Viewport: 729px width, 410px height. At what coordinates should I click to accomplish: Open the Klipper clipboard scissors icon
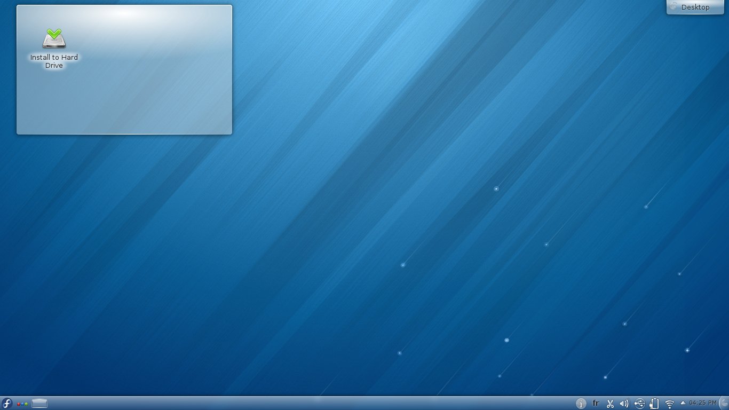[610, 404]
